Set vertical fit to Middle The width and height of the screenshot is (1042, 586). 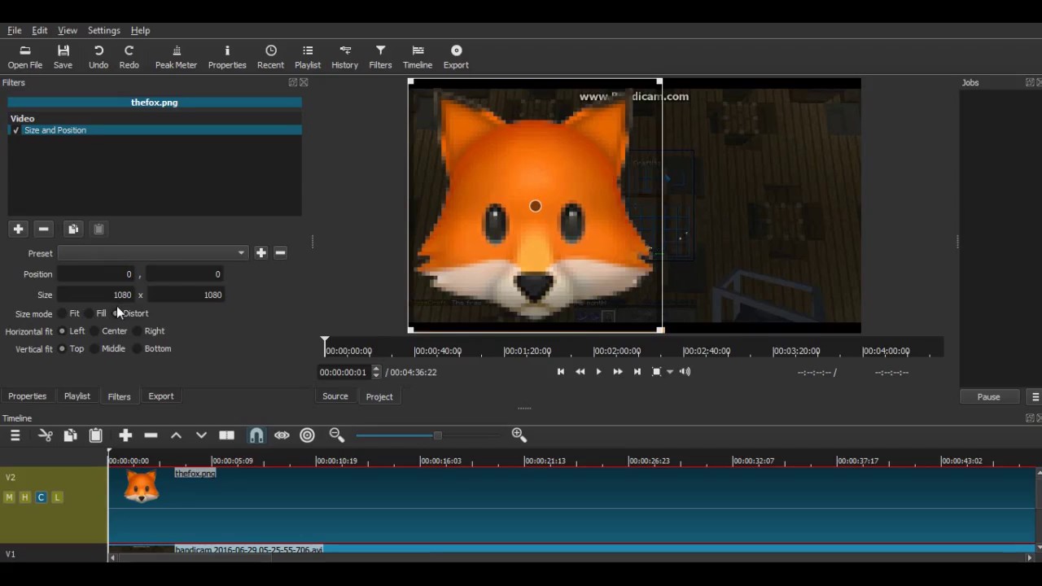click(94, 349)
